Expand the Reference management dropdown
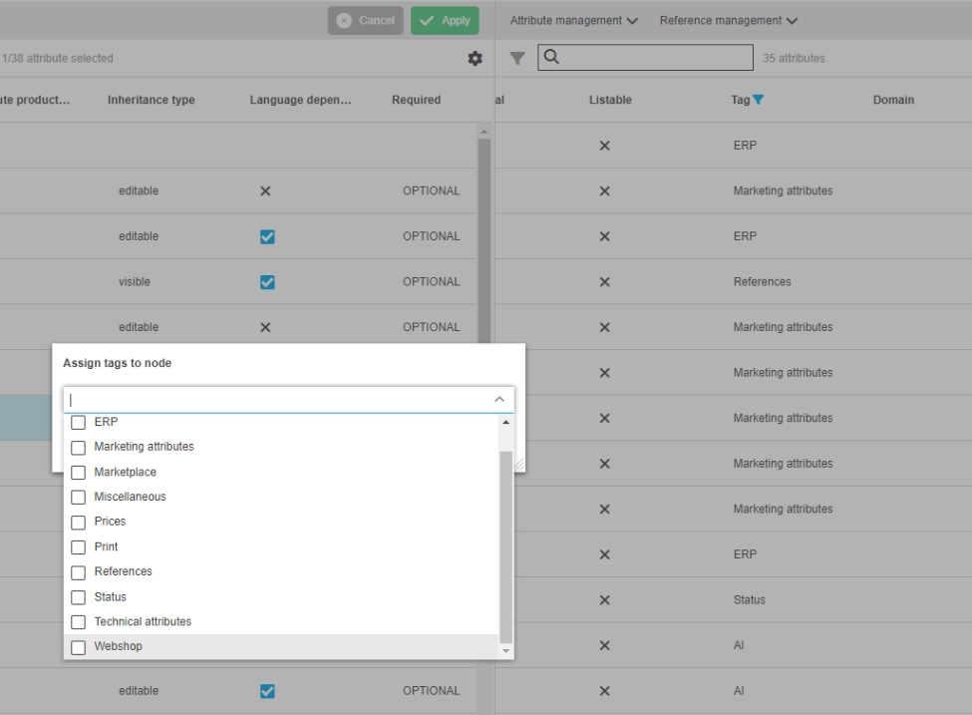This screenshot has height=715, width=972. [x=729, y=21]
